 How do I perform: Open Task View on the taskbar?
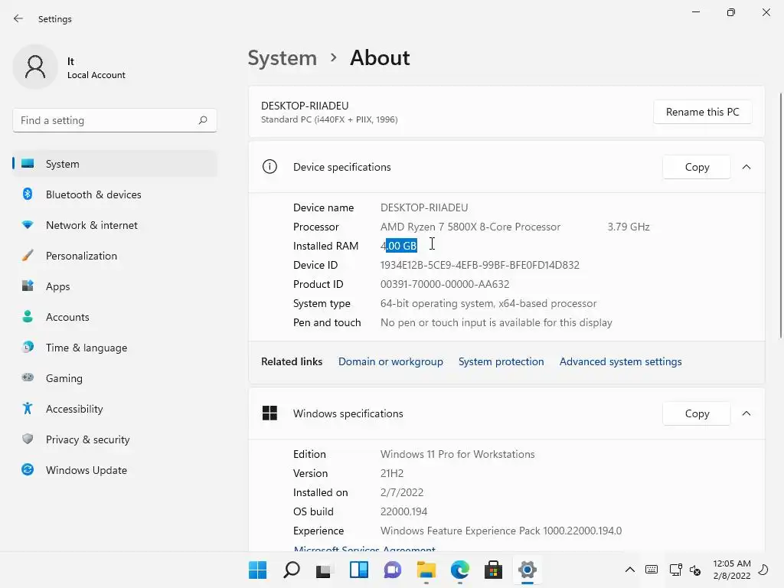[325, 570]
